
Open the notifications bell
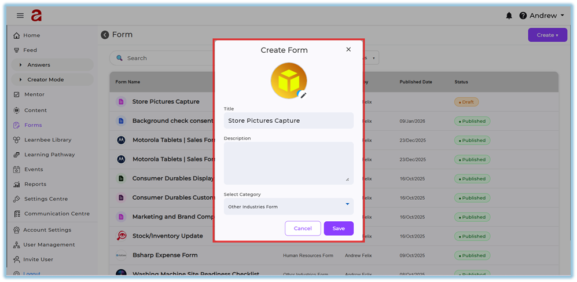[509, 16]
